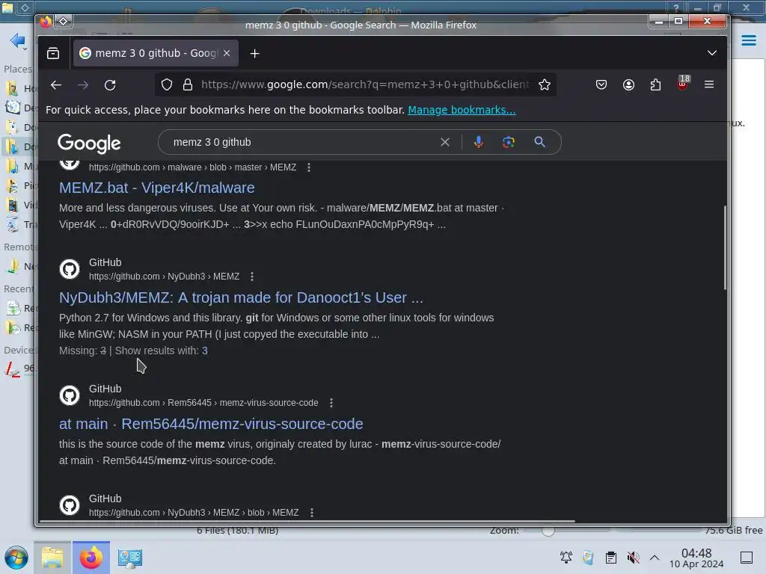The height and width of the screenshot is (574, 766).
Task: Open a new Firefox tab
Action: pyautogui.click(x=254, y=53)
